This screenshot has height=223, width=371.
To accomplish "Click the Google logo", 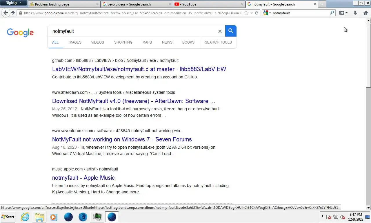I will click(20, 33).
